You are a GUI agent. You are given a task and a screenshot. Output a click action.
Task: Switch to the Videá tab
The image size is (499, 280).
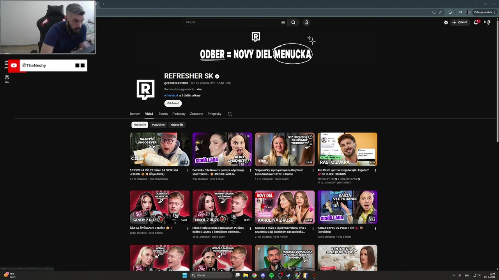pyautogui.click(x=149, y=114)
